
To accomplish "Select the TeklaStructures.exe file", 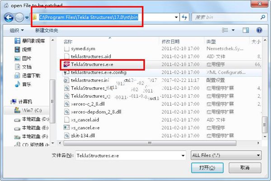I will point(92,64).
